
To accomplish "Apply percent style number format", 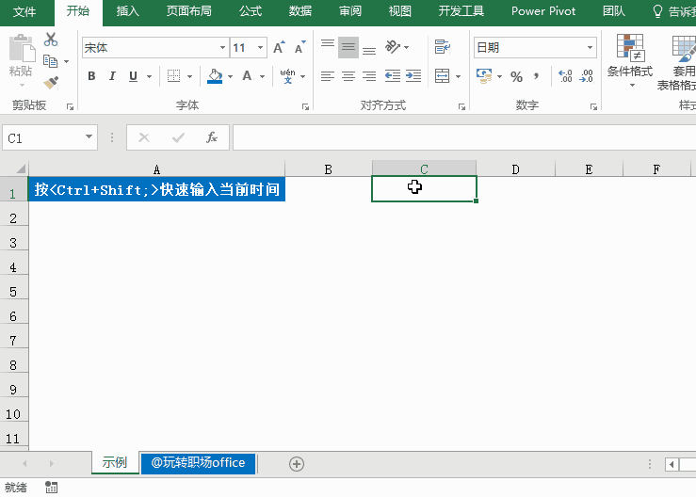I will coord(516,76).
